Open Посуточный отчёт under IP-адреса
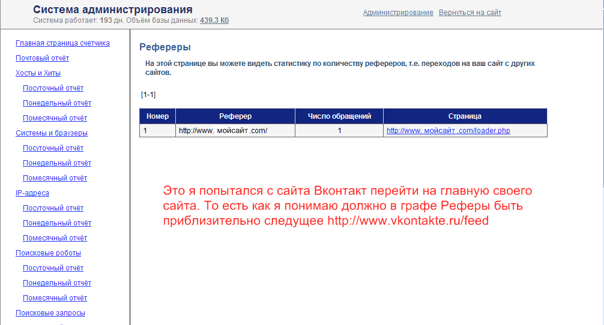This screenshot has width=604, height=325. coord(53,208)
